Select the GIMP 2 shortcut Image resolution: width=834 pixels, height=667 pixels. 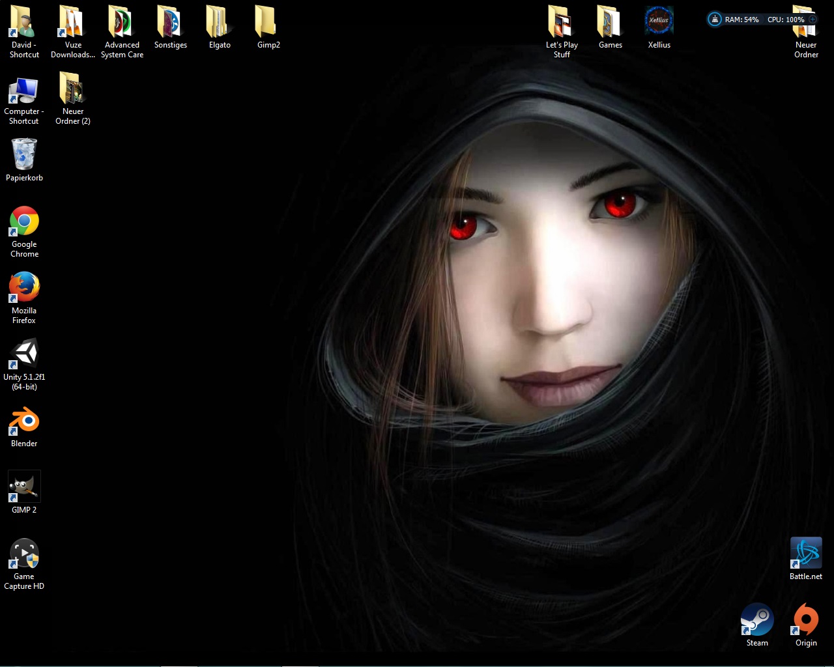pos(24,487)
